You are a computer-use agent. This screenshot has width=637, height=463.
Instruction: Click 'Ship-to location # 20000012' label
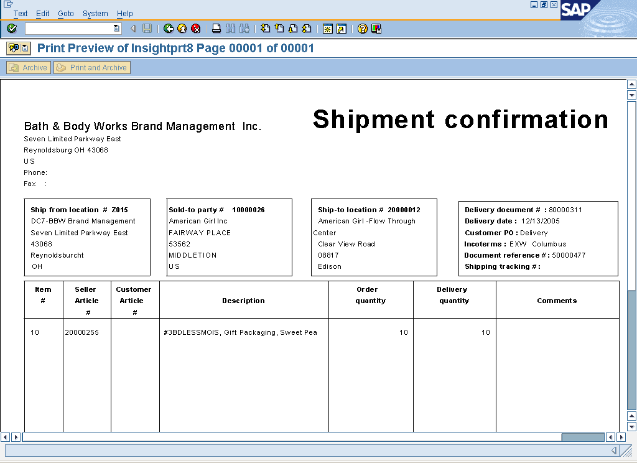[x=370, y=210]
